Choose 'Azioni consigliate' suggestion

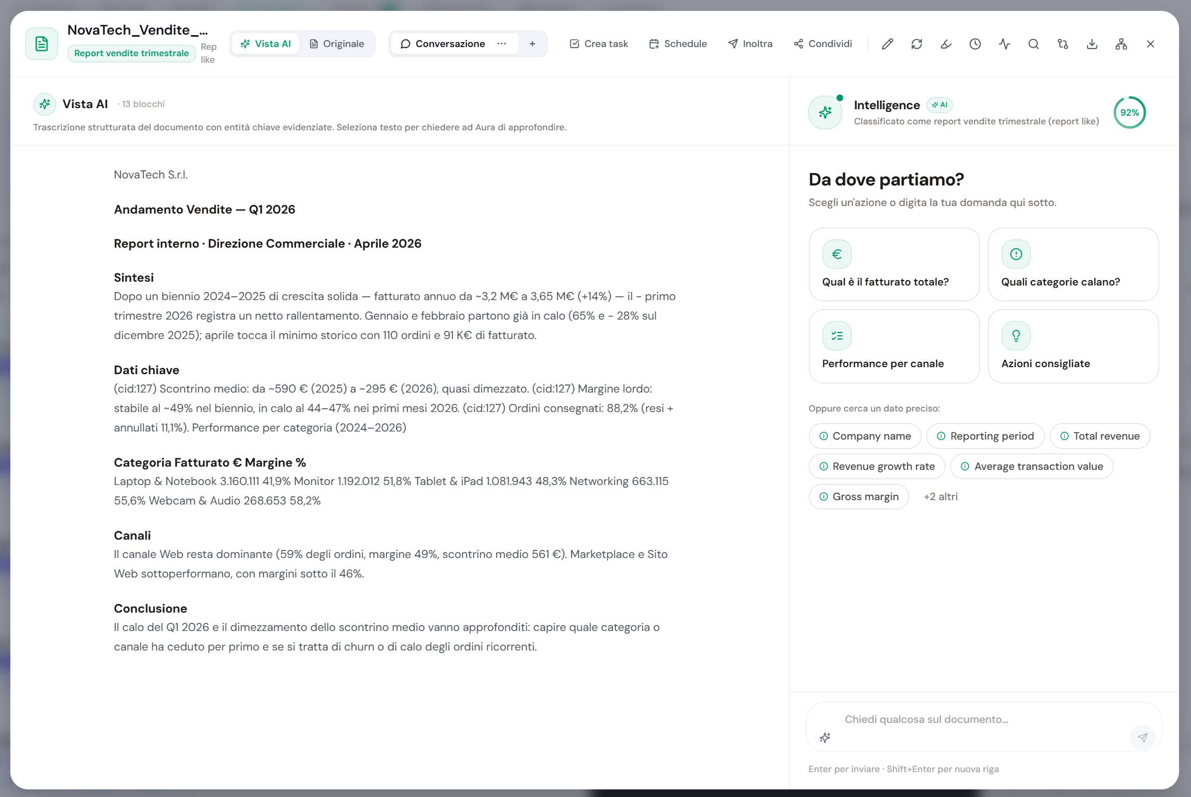click(1073, 346)
